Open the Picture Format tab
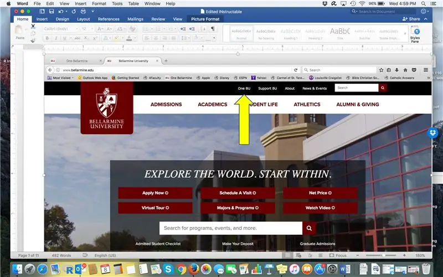This screenshot has height=277, width=443. click(x=205, y=19)
